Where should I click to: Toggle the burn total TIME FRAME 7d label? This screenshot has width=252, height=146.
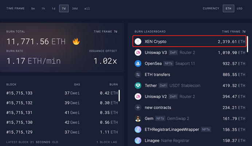click(106, 32)
